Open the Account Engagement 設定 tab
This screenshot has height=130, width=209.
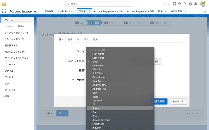tap(141, 11)
